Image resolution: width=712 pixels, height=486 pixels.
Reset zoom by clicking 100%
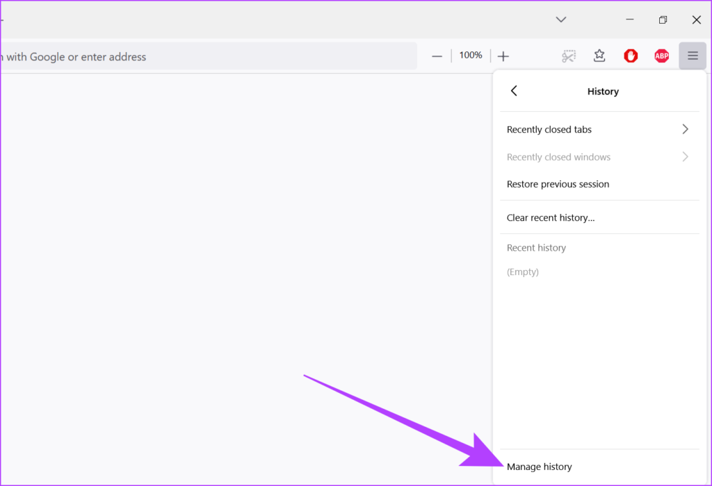(470, 55)
